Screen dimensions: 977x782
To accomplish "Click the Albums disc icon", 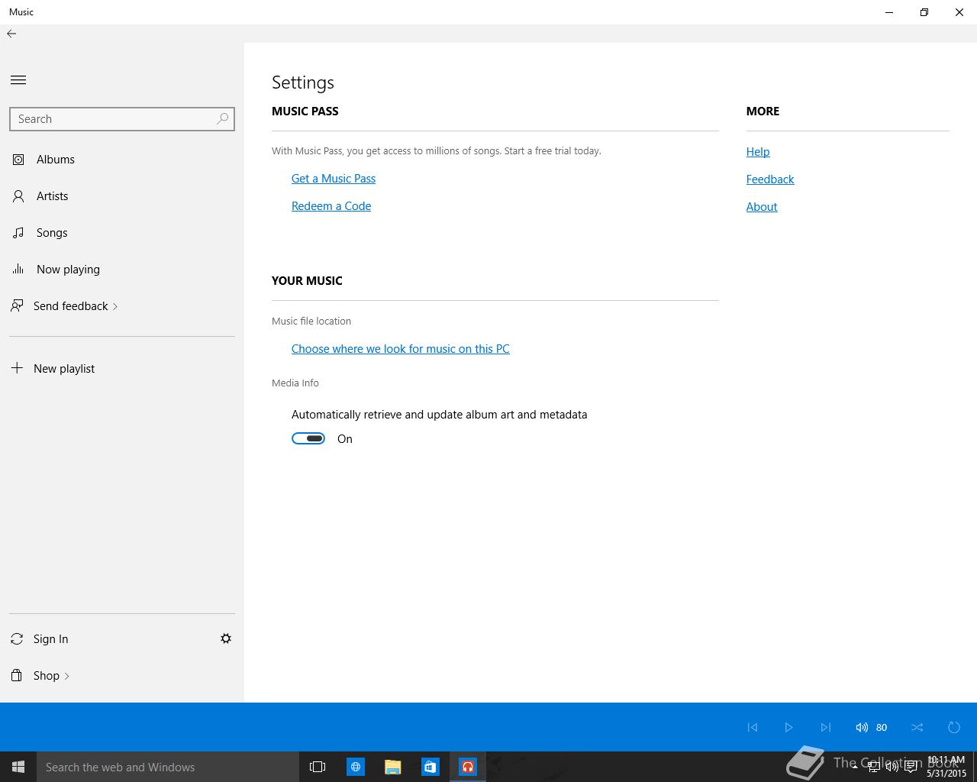I will click(x=18, y=160).
